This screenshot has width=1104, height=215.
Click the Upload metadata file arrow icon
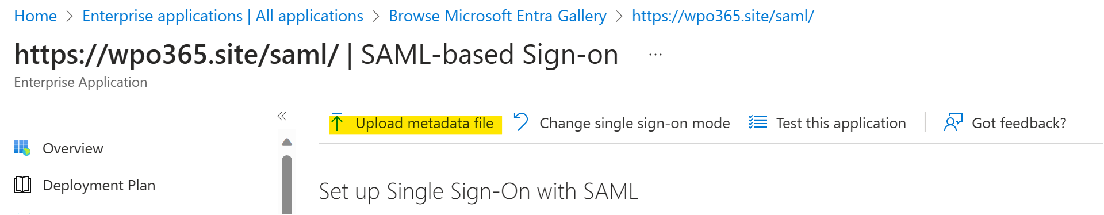pyautogui.click(x=338, y=122)
